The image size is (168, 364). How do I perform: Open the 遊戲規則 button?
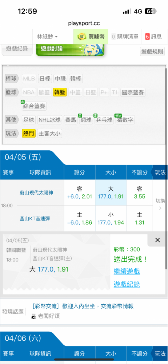pos(152,52)
